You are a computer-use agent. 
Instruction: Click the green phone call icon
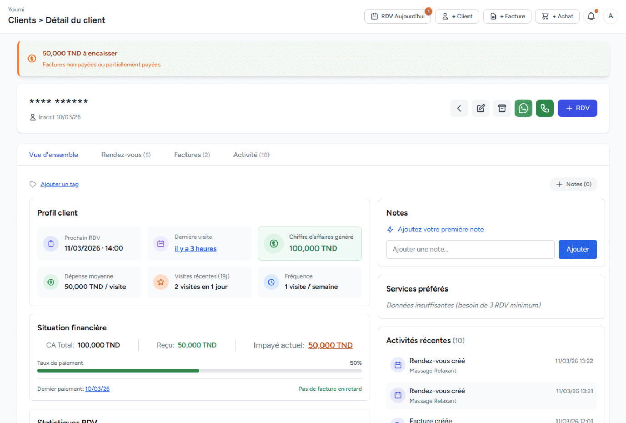(x=545, y=108)
